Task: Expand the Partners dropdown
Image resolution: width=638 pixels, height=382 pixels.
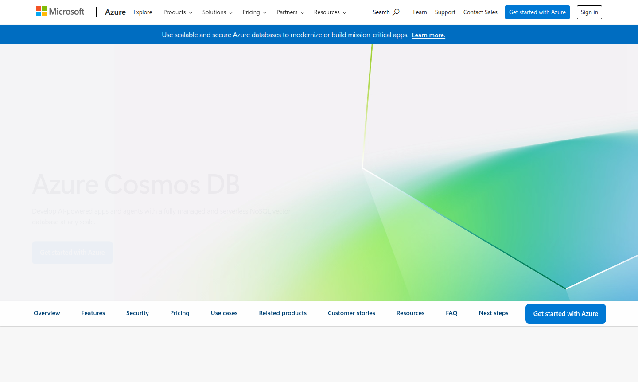Action: (x=290, y=12)
